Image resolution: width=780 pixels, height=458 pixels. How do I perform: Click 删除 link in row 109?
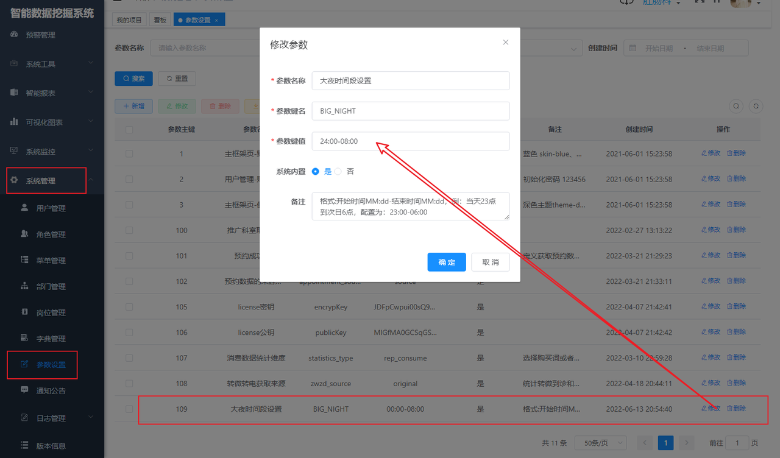737,409
